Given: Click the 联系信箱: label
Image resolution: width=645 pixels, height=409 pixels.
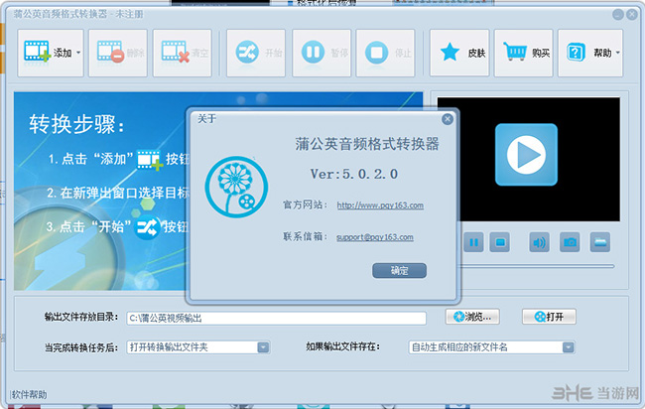Looking at the screenshot, I should 305,236.
